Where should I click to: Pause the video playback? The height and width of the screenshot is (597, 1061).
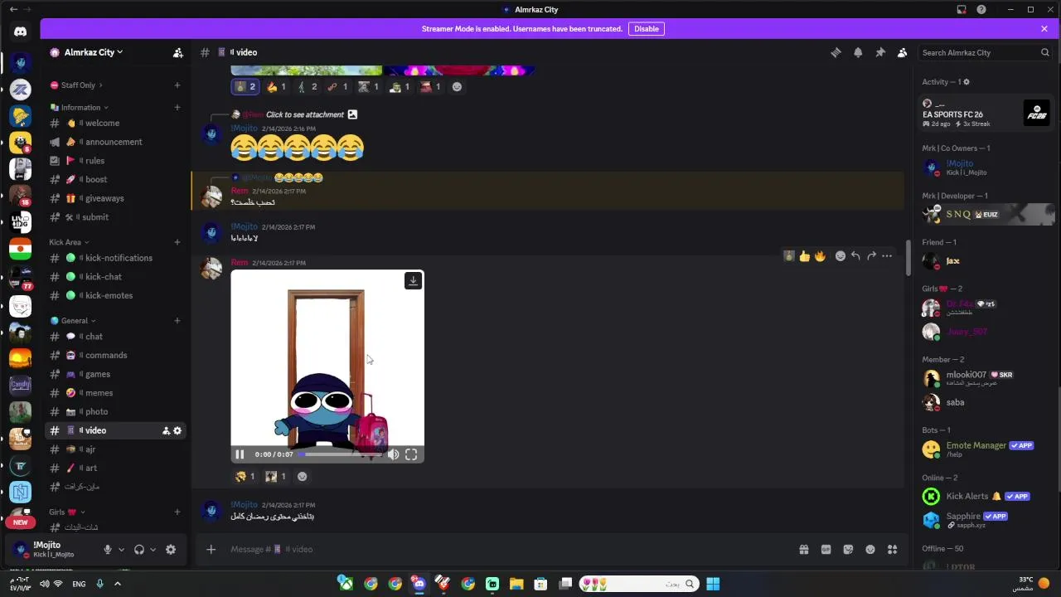(x=240, y=454)
